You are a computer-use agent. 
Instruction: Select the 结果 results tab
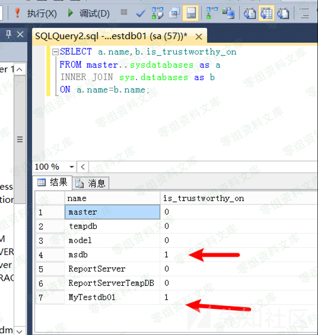pos(53,183)
